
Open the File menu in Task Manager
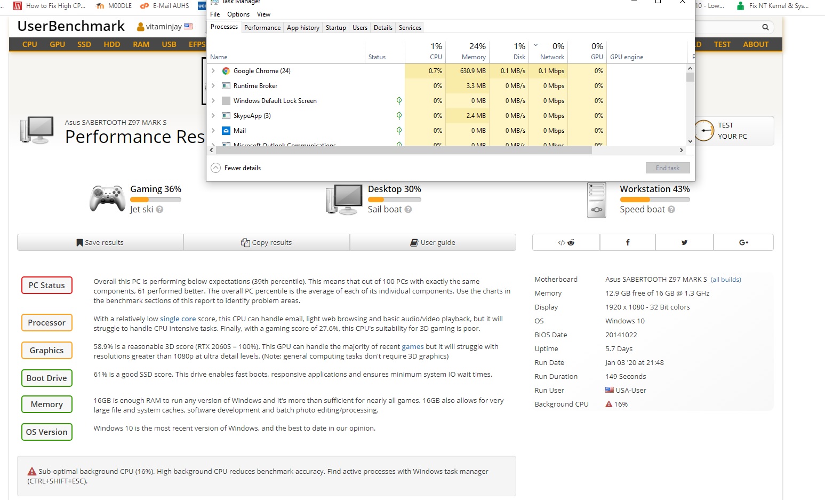point(215,14)
